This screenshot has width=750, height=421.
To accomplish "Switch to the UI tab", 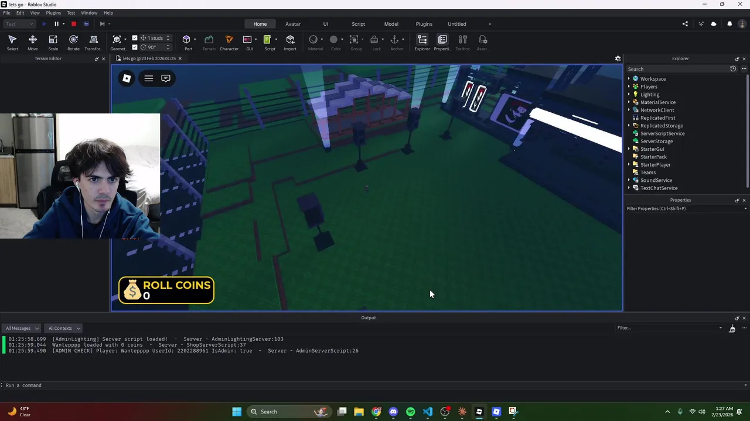I will [x=326, y=24].
